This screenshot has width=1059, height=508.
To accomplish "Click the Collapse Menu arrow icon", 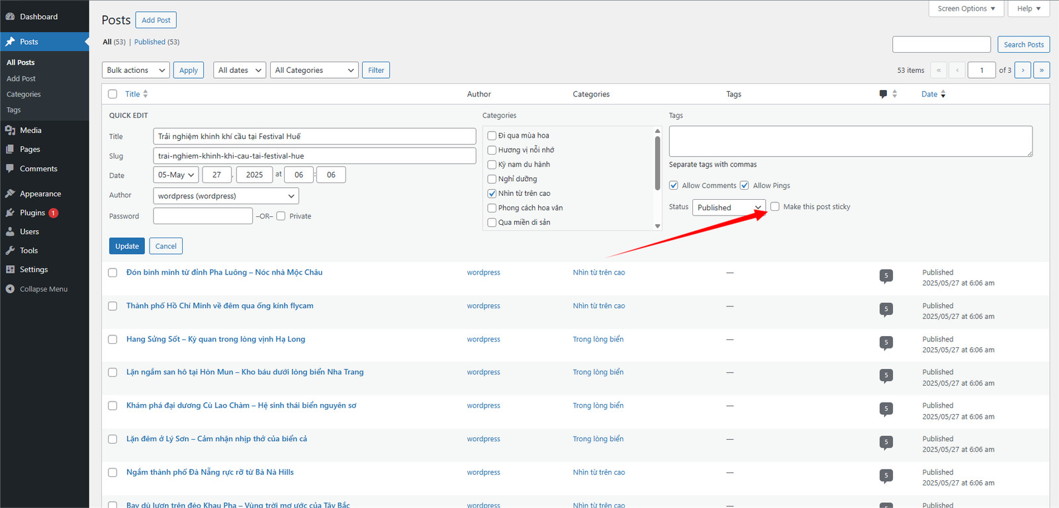I will [10, 289].
